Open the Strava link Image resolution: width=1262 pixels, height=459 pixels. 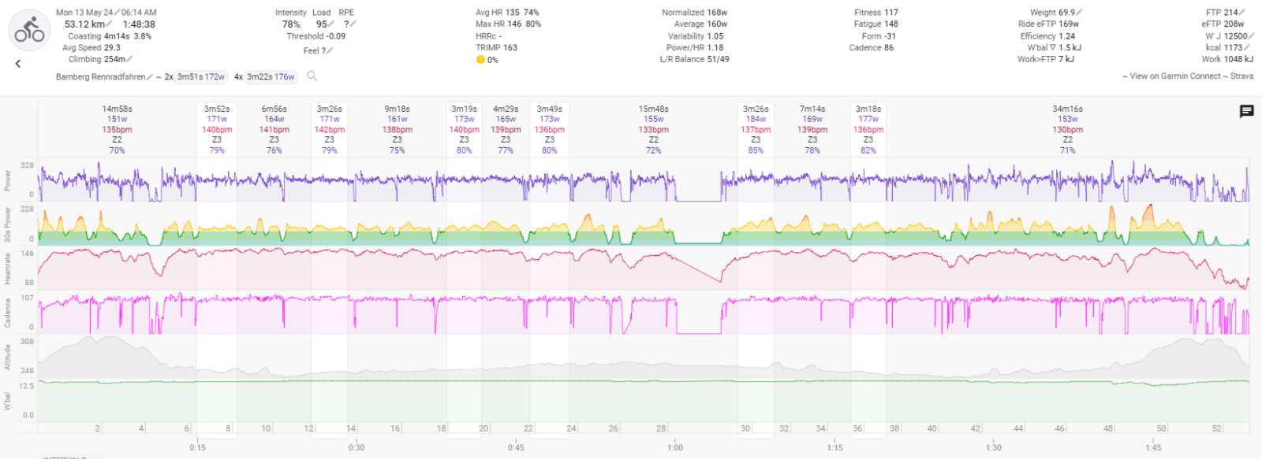pos(1241,76)
